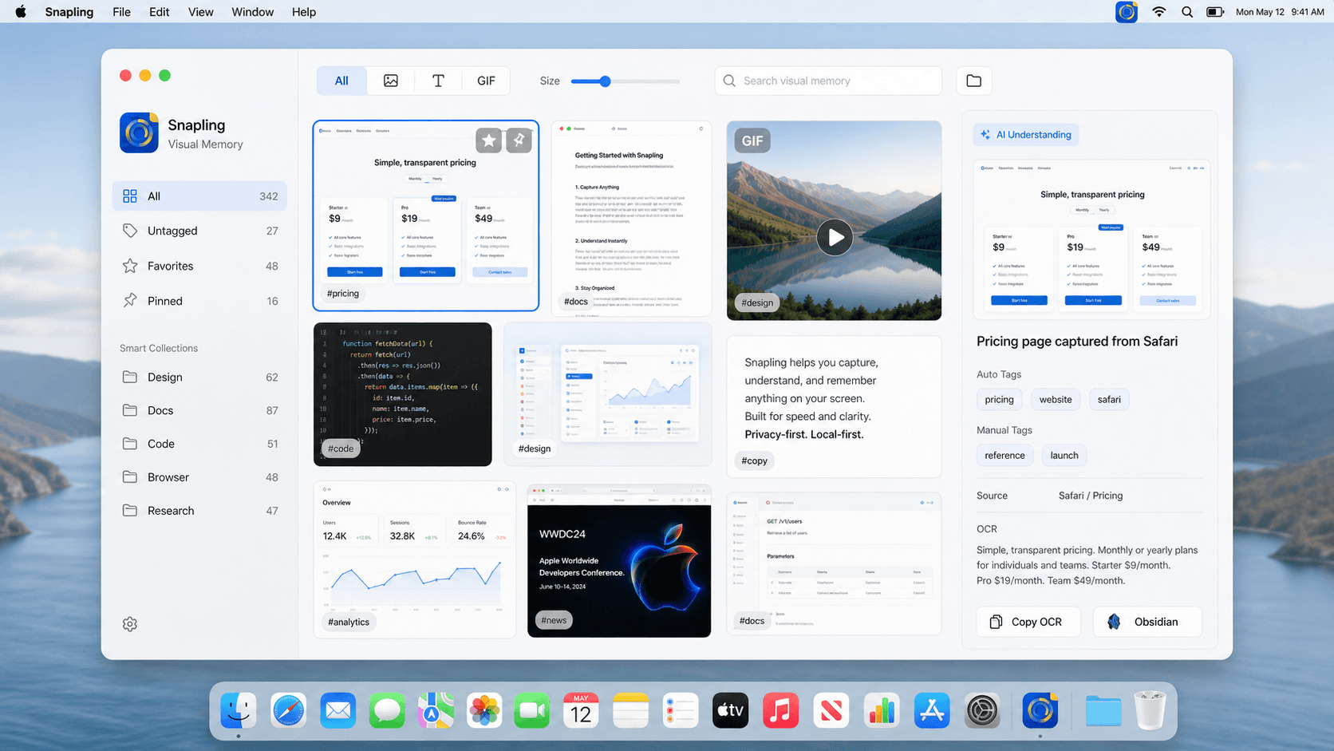The height and width of the screenshot is (751, 1334).
Task: Toggle pin on the pricing capture thumbnail
Action: (x=519, y=140)
